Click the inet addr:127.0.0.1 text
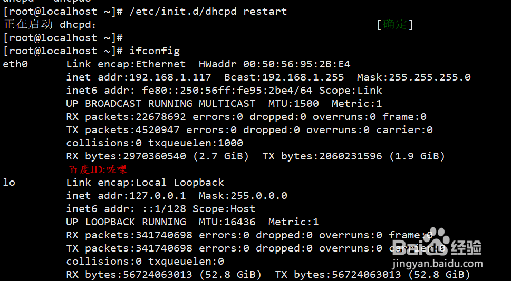The height and width of the screenshot is (281, 511). point(126,196)
